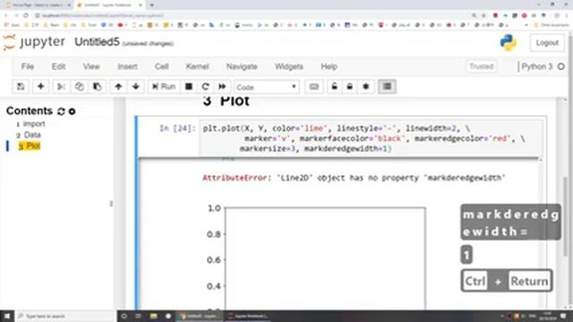Screen dimensions: 573x322
Task: Open File Explorer from taskbar
Action: coord(153,316)
